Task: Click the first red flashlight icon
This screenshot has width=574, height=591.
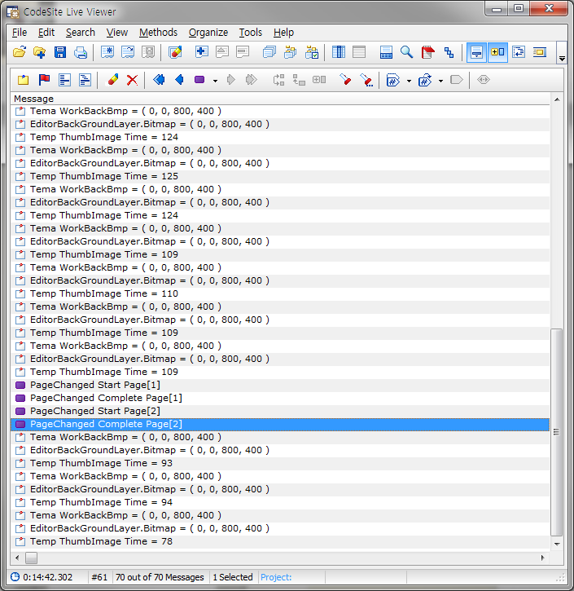Action: point(345,80)
